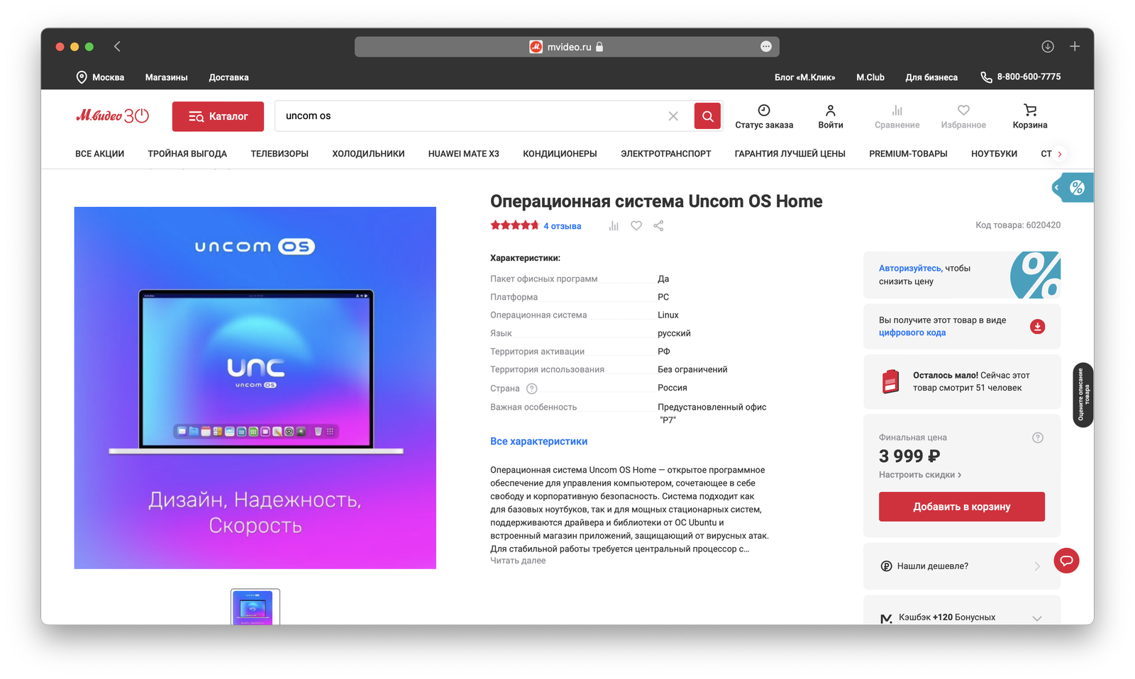Screen dimensions: 1135x679
Task: Add product to comparison via bars icon
Action: coord(614,226)
